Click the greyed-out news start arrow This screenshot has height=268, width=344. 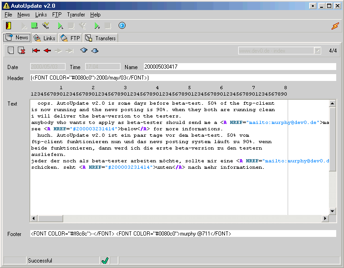[24, 26]
